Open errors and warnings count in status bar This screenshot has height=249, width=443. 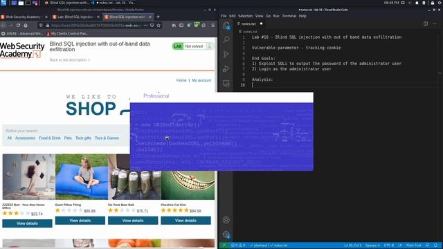(238, 246)
